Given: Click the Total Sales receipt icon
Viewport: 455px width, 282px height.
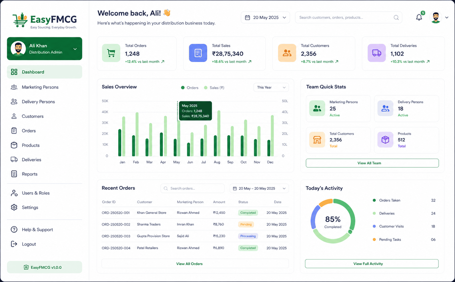Looking at the screenshot, I should click(x=198, y=53).
